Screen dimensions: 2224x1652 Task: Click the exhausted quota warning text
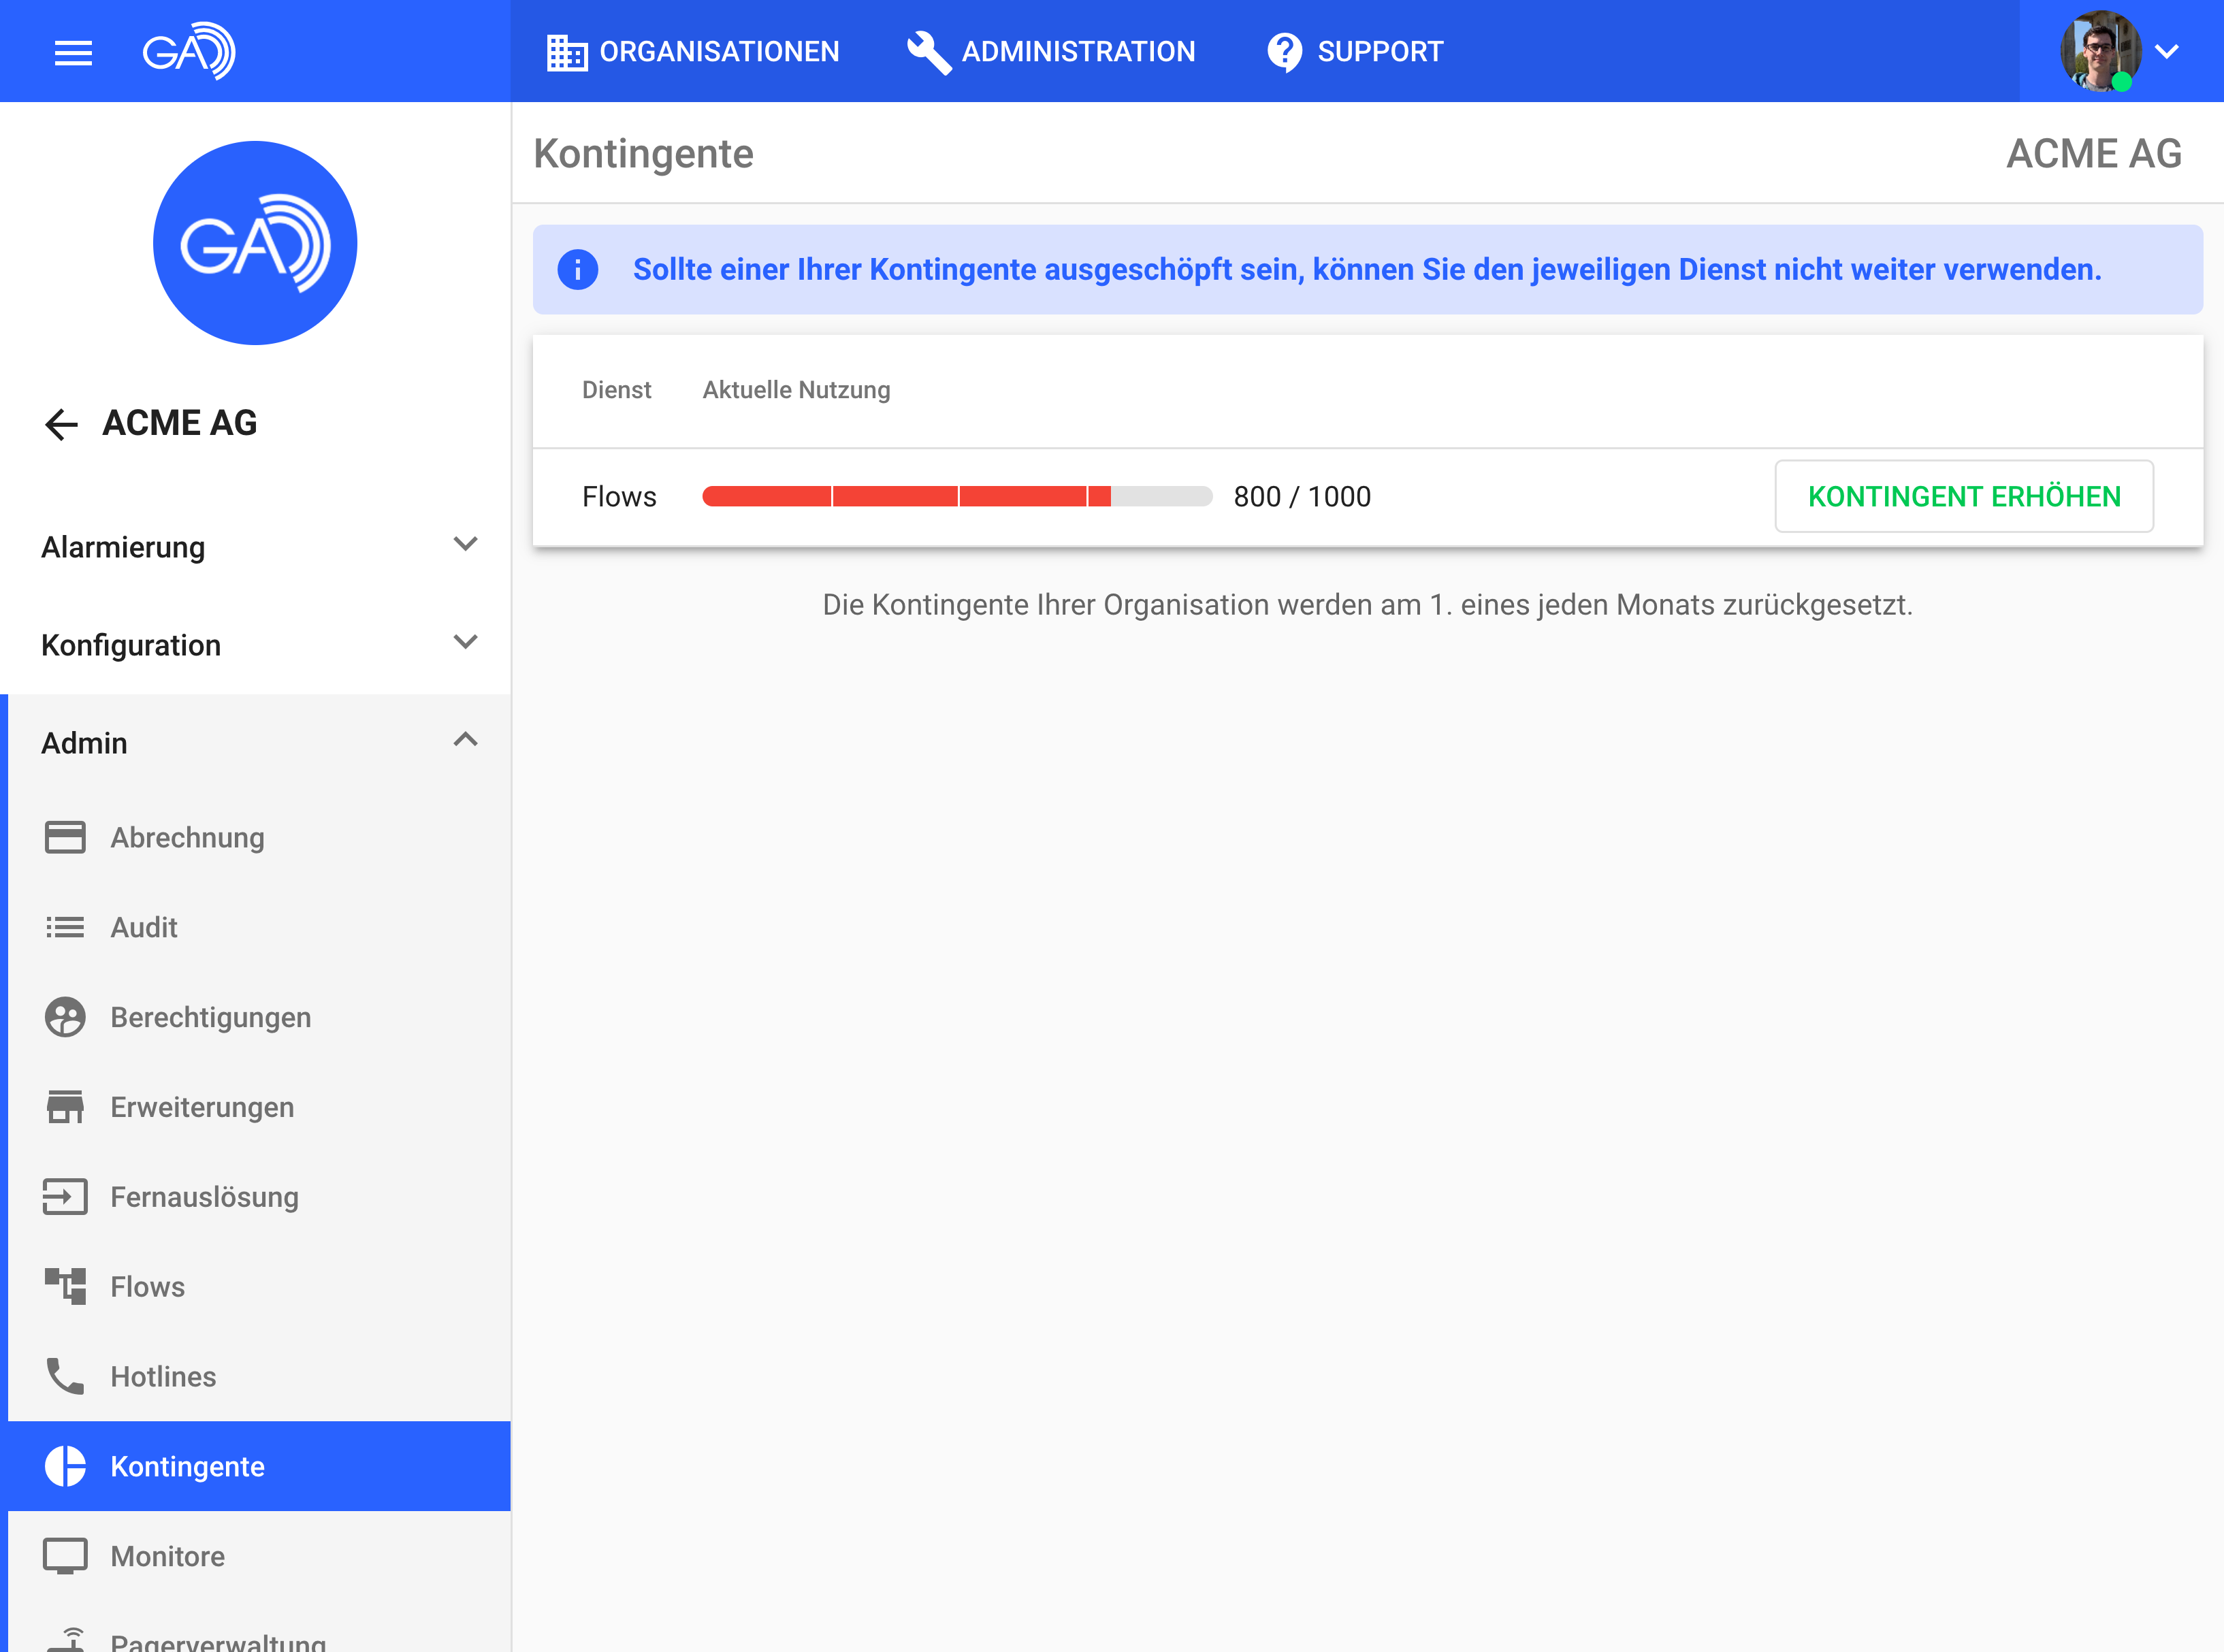tap(1367, 270)
